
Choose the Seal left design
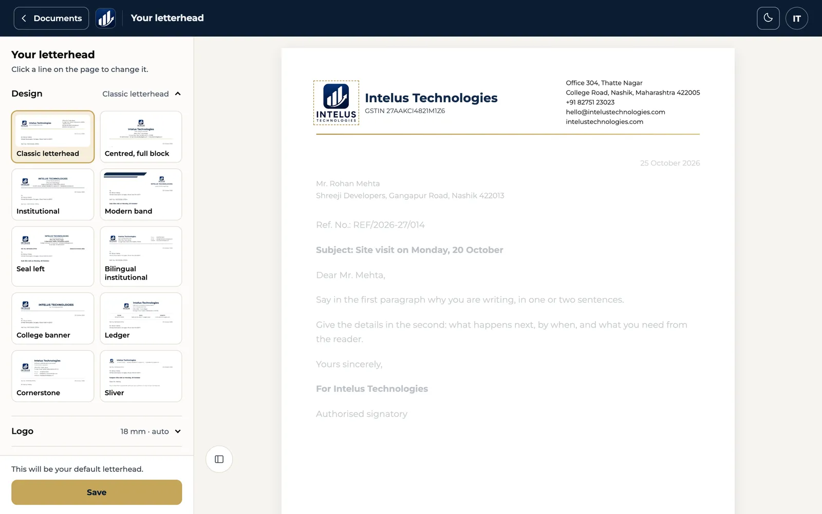(x=53, y=256)
